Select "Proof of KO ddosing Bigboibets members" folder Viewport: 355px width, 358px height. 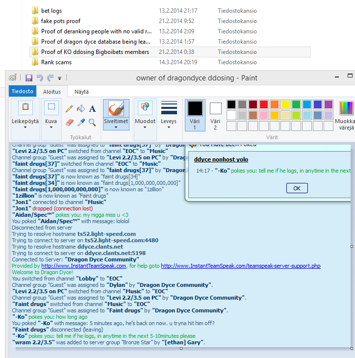pyautogui.click(x=170, y=52)
